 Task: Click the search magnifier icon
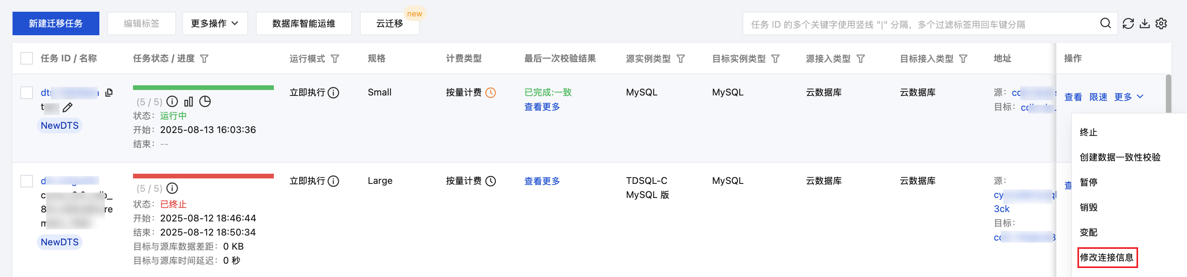pyautogui.click(x=1106, y=23)
